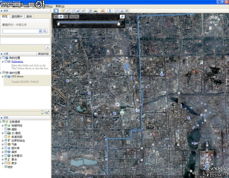Switch to the 路线 directions tab

pos(29,16)
